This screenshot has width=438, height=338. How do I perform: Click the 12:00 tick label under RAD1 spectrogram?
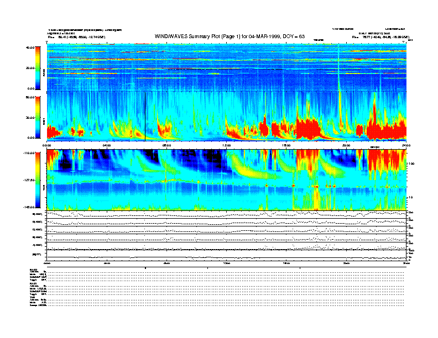[x=227, y=145]
